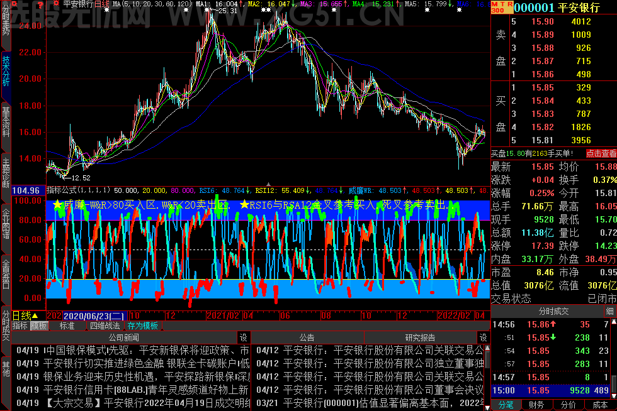
Task: Switch to the 分笔 tab at bottom right
Action: [506, 405]
